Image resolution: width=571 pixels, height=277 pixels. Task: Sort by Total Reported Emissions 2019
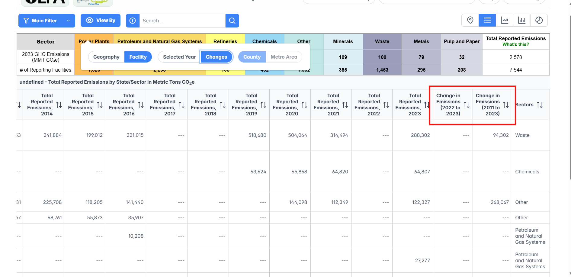coord(263,105)
